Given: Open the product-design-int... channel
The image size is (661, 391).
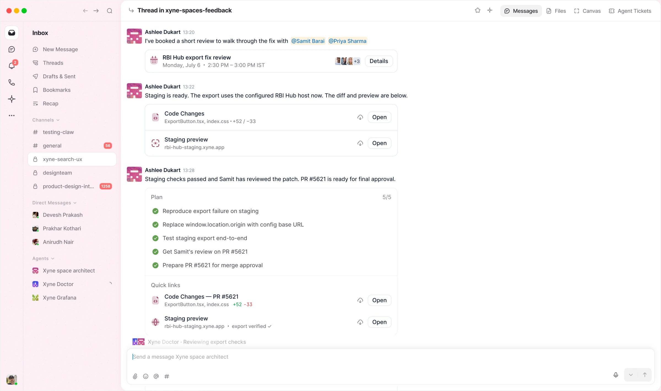Looking at the screenshot, I should [x=72, y=186].
